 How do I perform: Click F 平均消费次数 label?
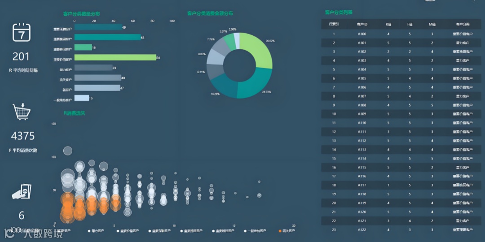coord(23,151)
